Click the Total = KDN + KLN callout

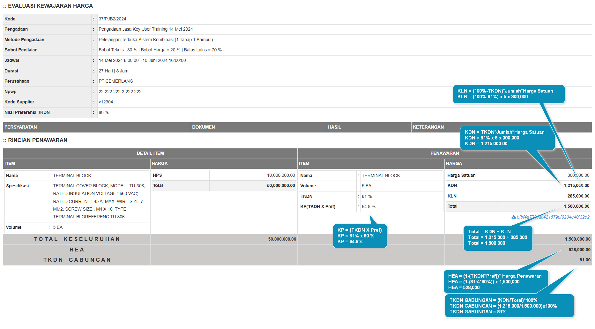(497, 237)
